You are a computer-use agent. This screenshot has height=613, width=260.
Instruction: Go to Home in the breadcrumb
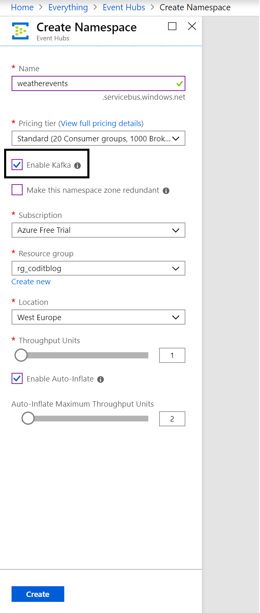[x=22, y=7]
